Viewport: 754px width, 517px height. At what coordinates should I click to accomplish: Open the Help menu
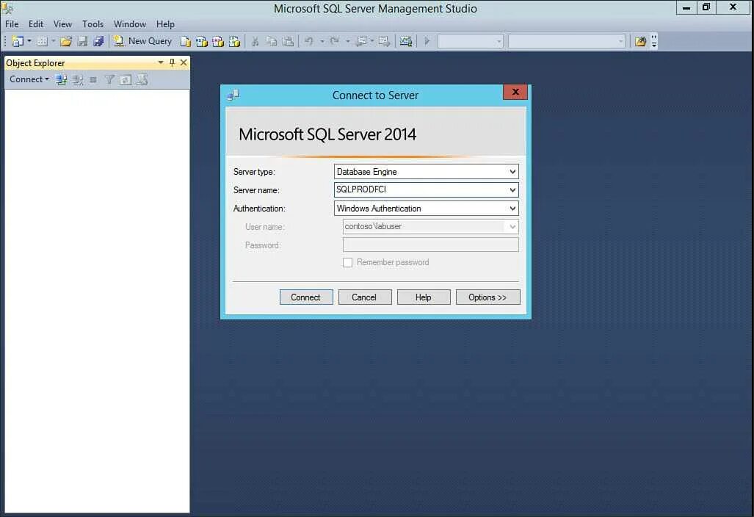coord(165,24)
